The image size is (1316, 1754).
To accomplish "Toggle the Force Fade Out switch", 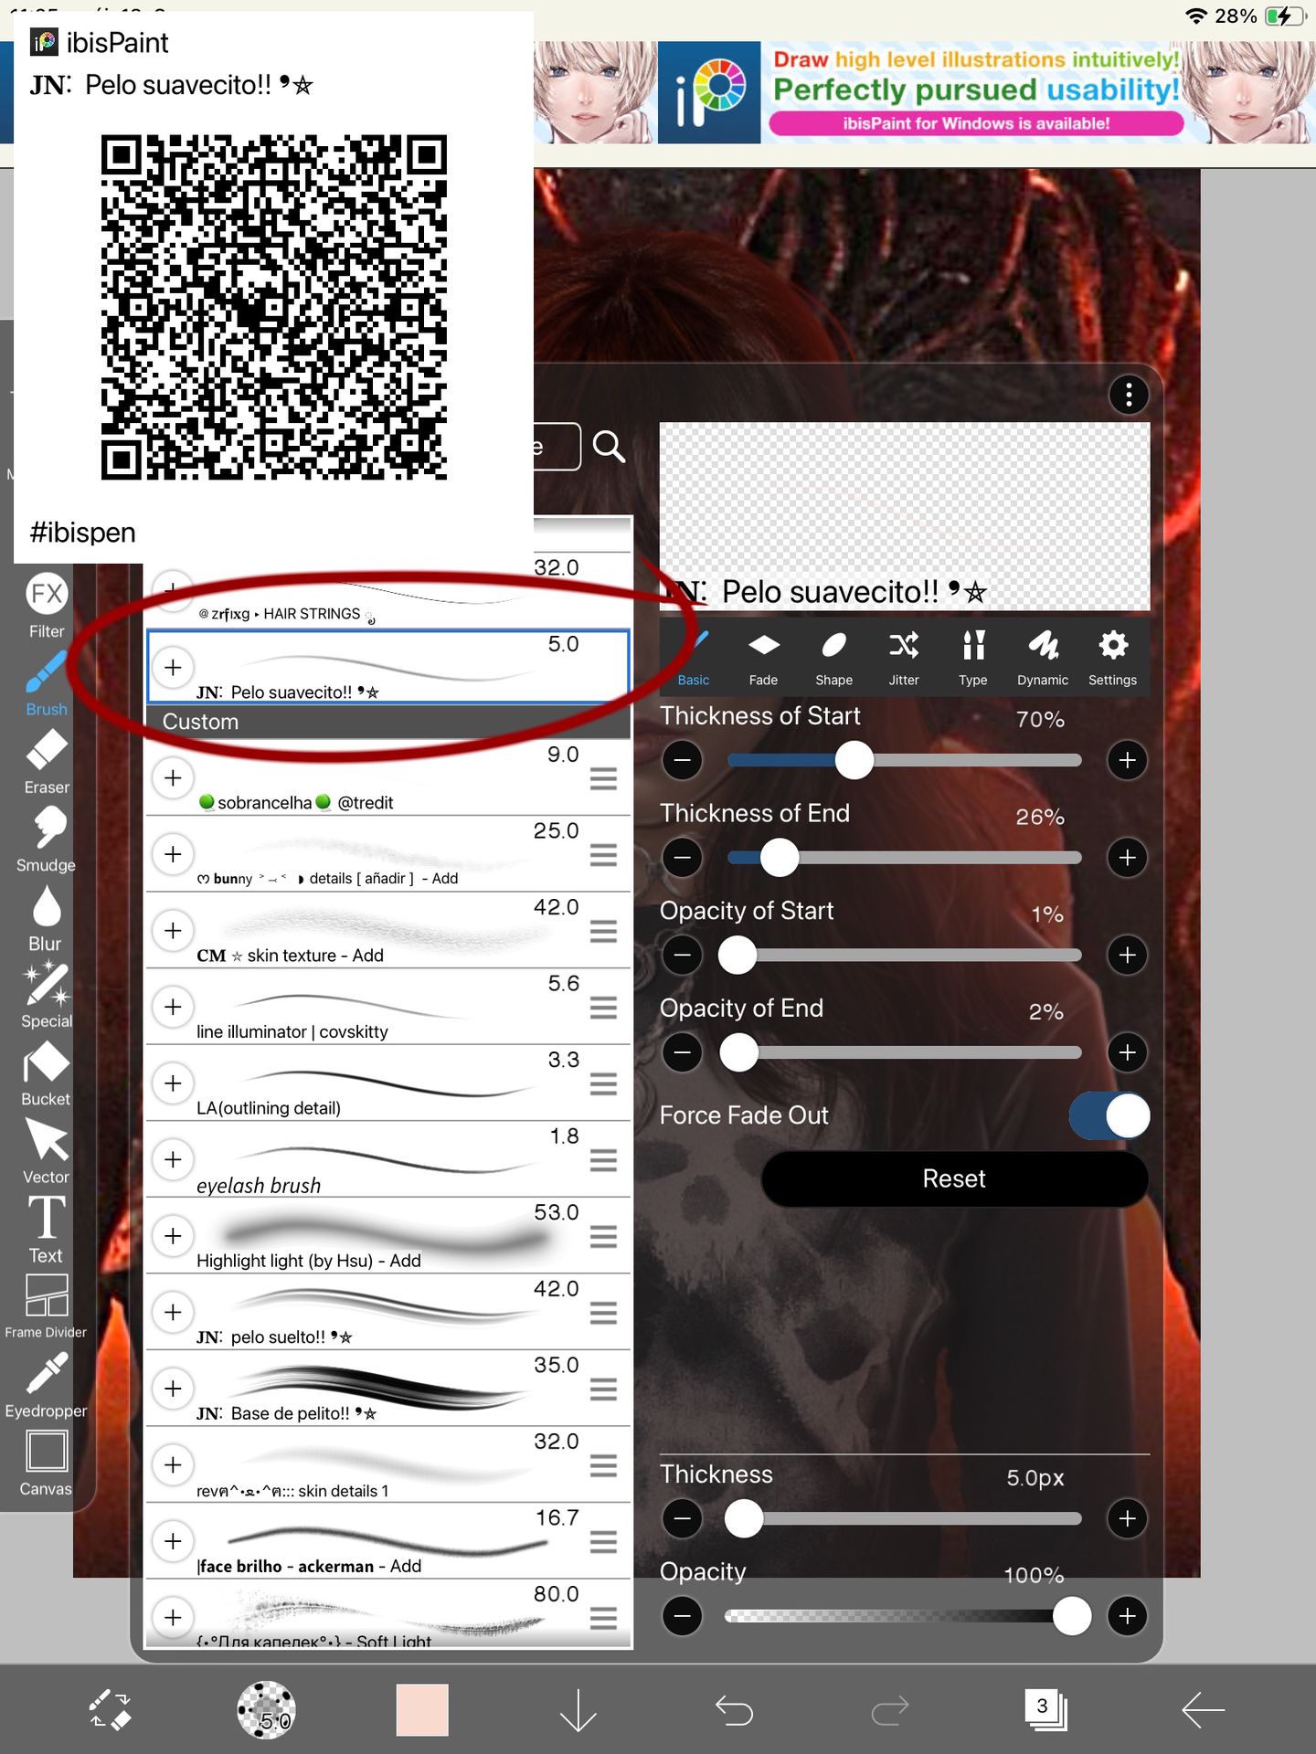I will (x=1109, y=1115).
